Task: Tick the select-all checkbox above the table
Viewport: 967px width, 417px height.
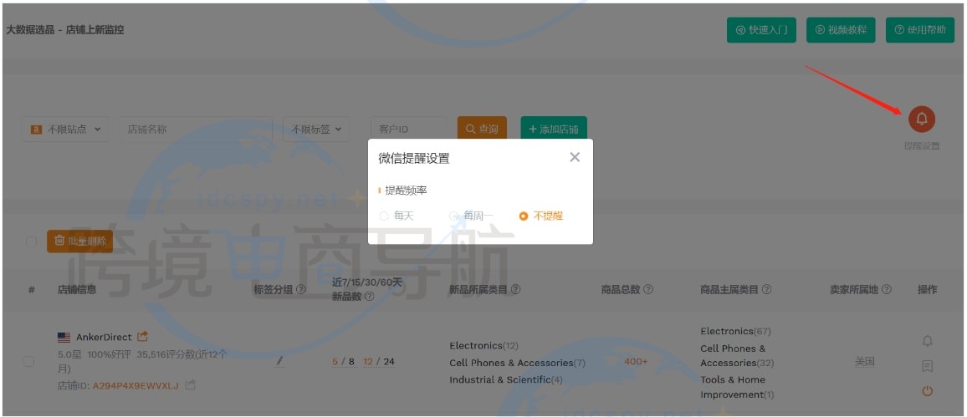Action: point(31,242)
